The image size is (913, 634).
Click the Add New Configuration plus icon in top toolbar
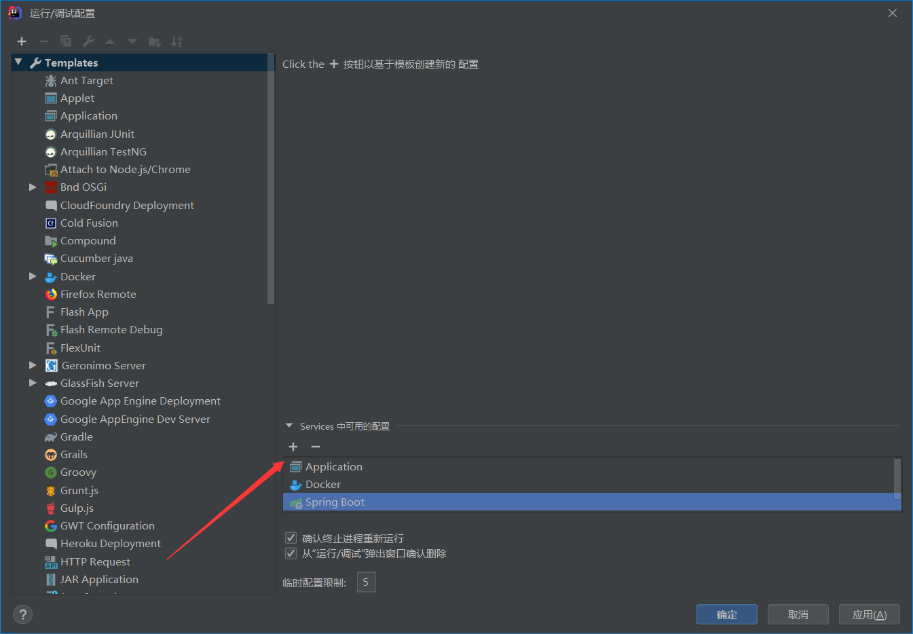22,41
